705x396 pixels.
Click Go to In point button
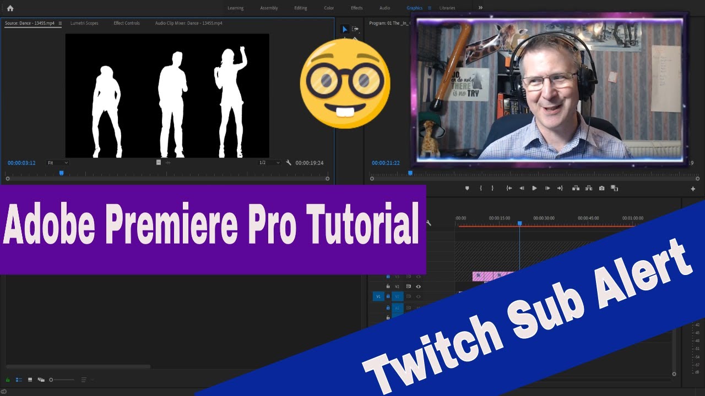tap(509, 188)
